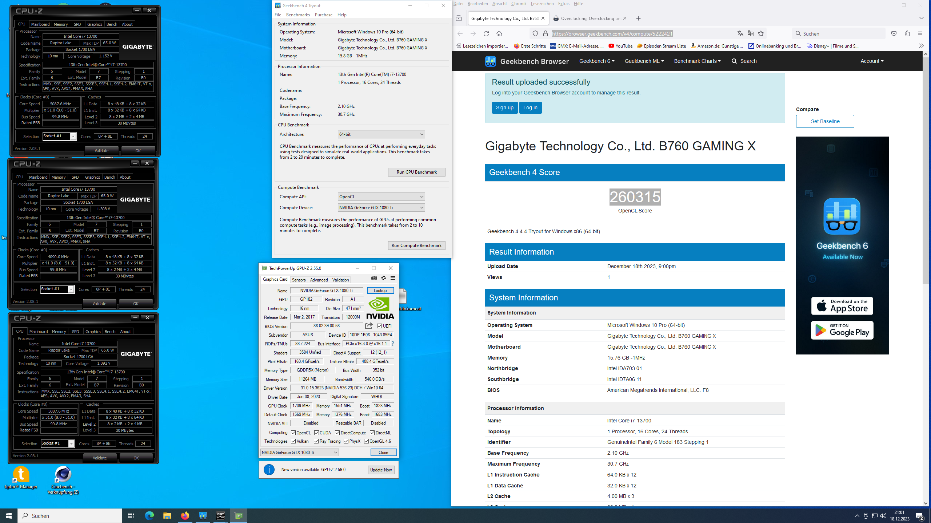The width and height of the screenshot is (931, 523).
Task: Click the GPU-Z refresh icon
Action: tap(383, 278)
